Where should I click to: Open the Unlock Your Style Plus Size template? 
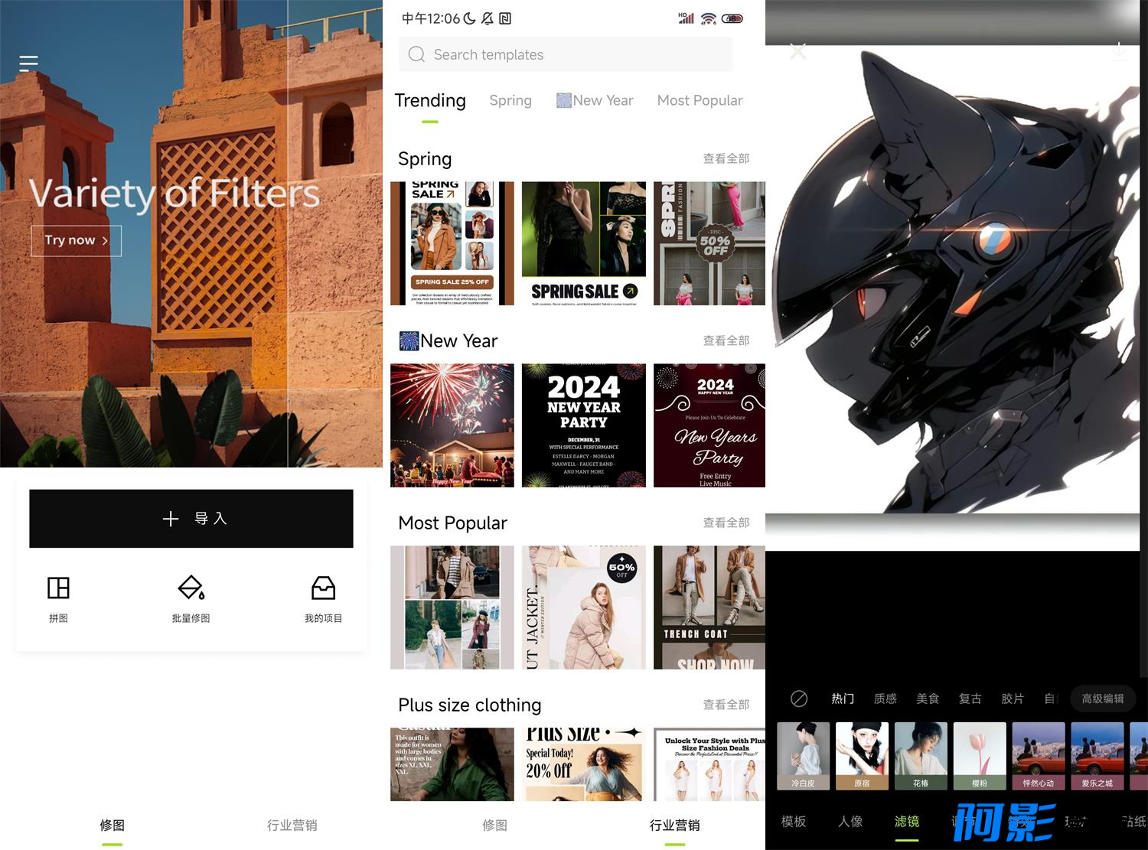[x=709, y=764]
